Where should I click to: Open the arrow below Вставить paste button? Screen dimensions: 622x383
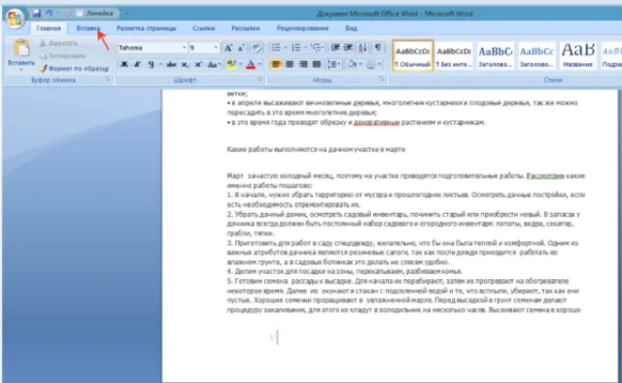(x=21, y=70)
